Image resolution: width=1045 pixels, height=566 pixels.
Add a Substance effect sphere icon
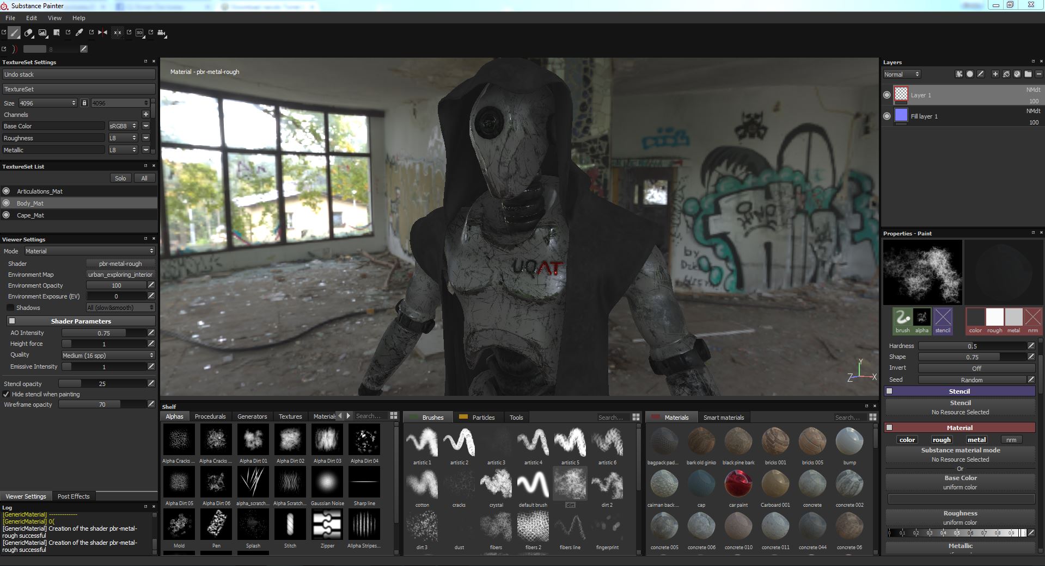point(1017,74)
